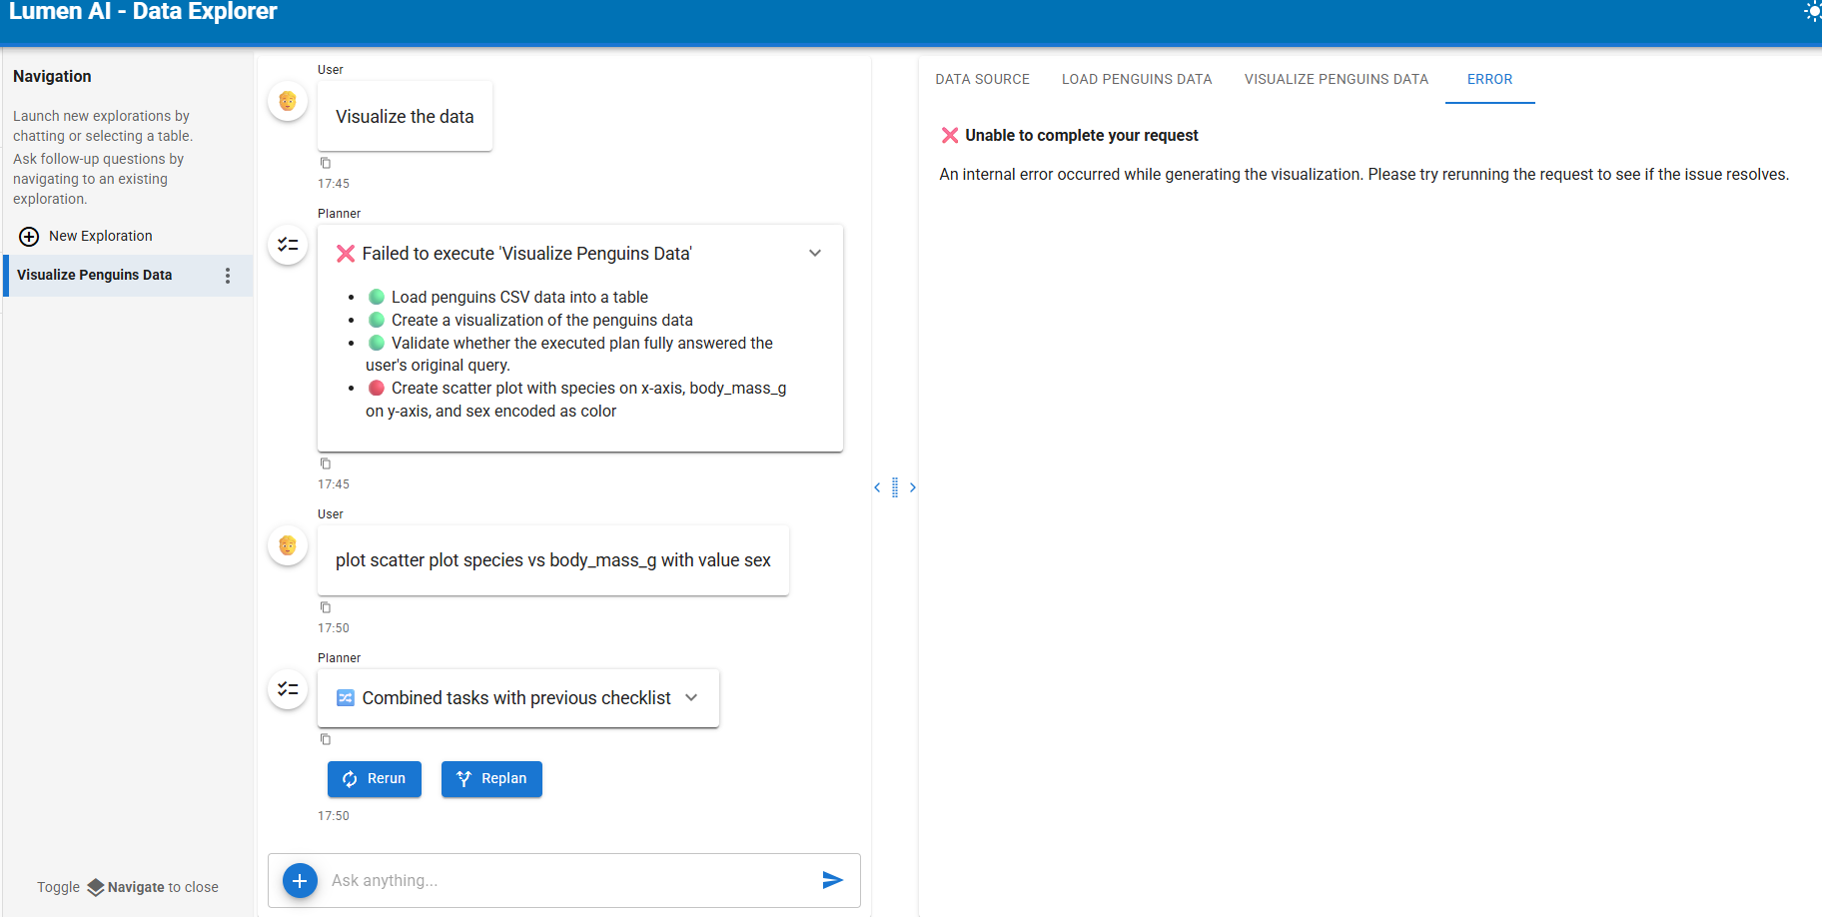
Task: Click the New Exploration plus icon
Action: [29, 237]
